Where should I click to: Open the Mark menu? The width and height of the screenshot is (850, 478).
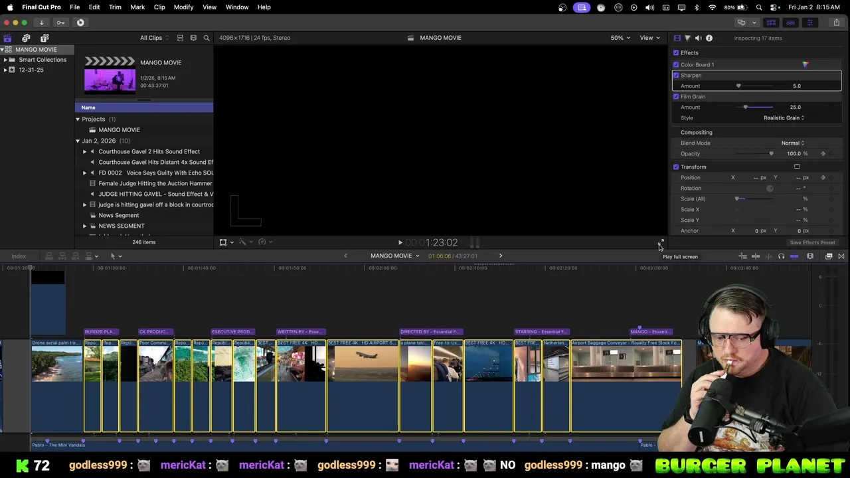pos(137,7)
